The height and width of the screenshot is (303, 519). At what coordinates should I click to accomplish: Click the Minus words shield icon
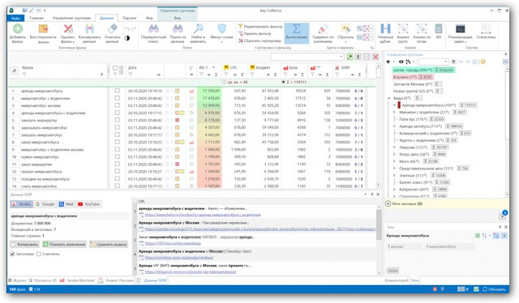point(221,29)
